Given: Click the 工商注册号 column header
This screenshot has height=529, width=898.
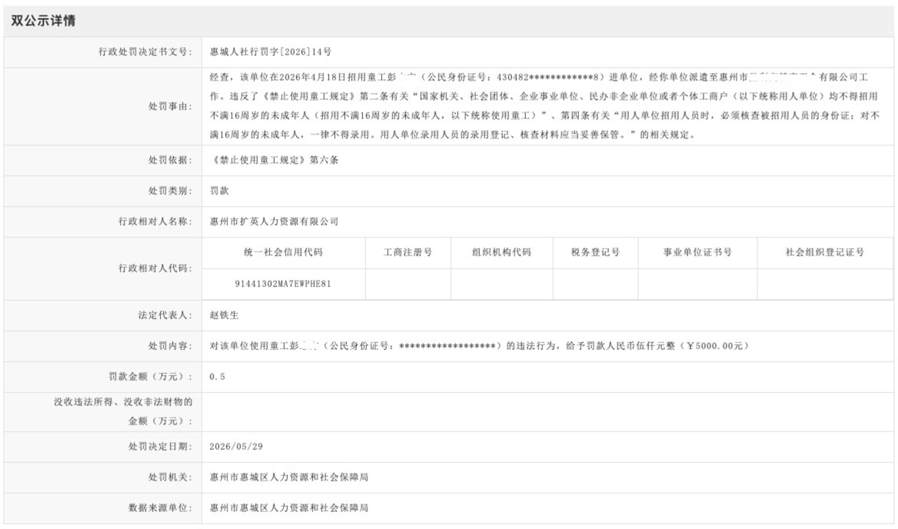Looking at the screenshot, I should tap(407, 252).
